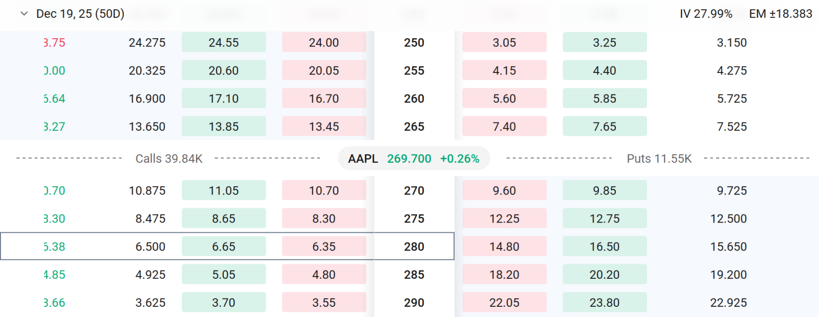Collapse the Dec 19, 25 (50D) expiration row
This screenshot has width=819, height=317.
[24, 14]
